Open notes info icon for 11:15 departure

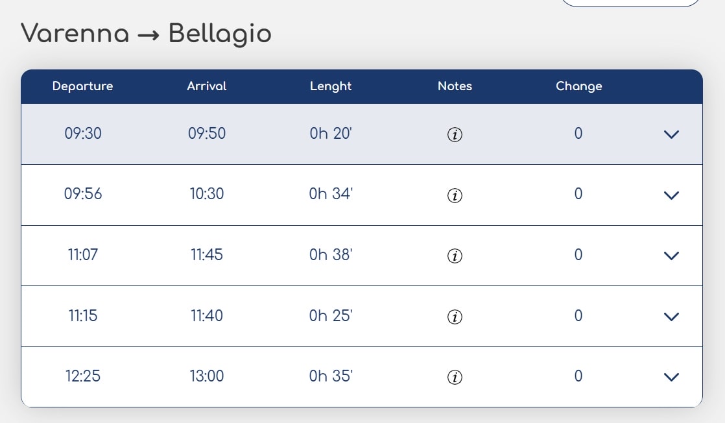[x=455, y=317]
